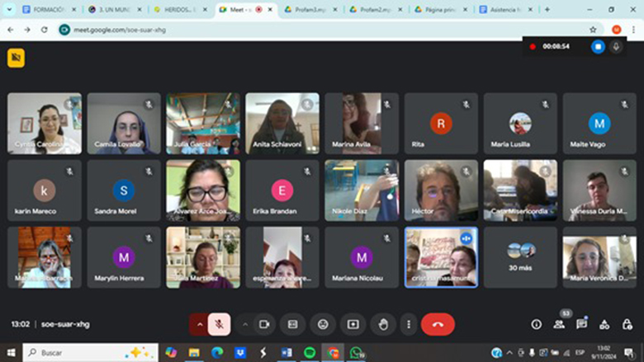
Task: Open more options three-dot menu
Action: point(408,325)
